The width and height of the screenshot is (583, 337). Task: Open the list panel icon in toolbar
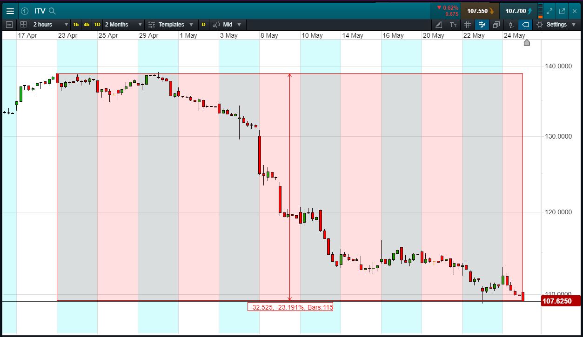(x=9, y=25)
